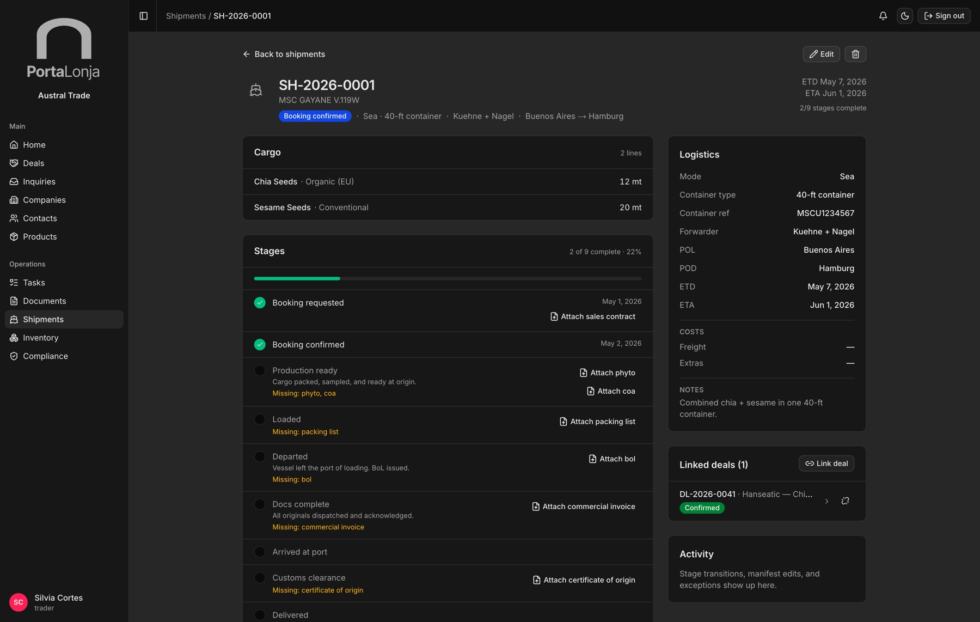
Task: Mark Departed stage complete
Action: [260, 456]
